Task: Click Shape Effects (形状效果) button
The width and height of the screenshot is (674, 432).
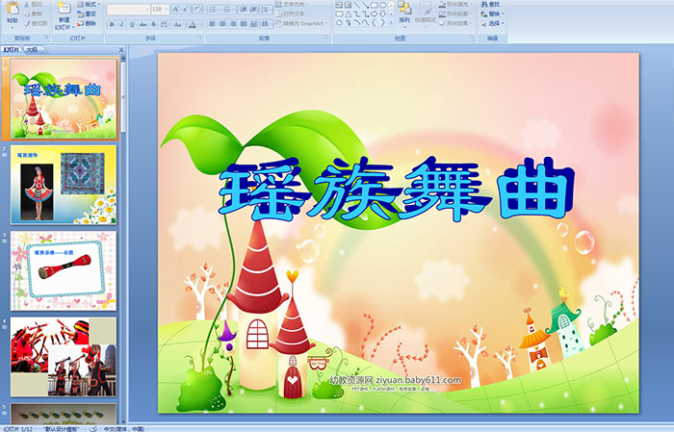Action: (455, 23)
